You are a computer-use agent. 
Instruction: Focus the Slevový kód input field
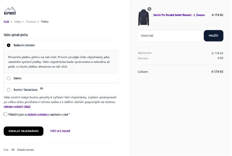[x=170, y=36]
